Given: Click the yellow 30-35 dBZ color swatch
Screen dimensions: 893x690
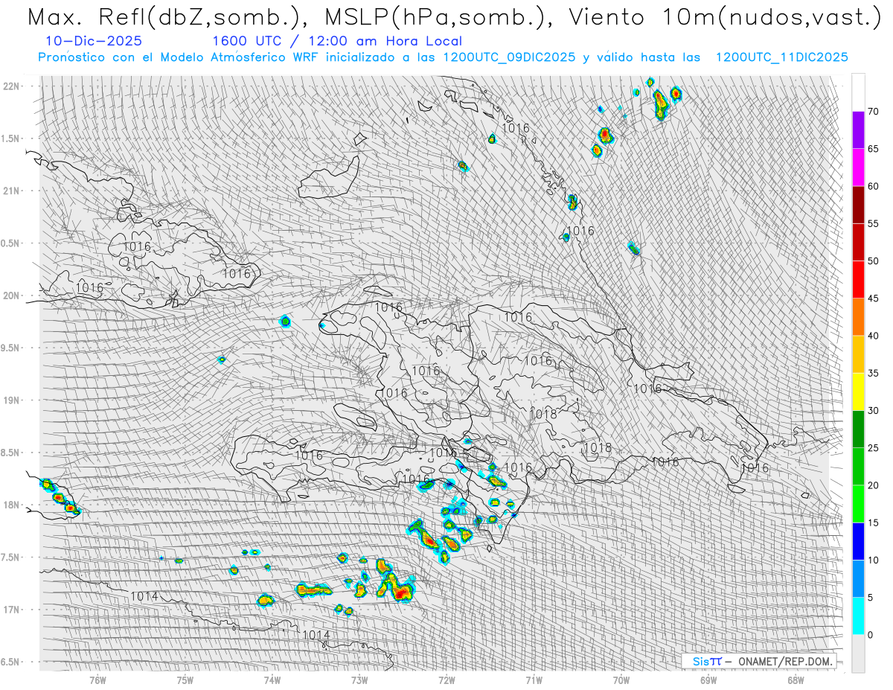Looking at the screenshot, I should point(858,392).
